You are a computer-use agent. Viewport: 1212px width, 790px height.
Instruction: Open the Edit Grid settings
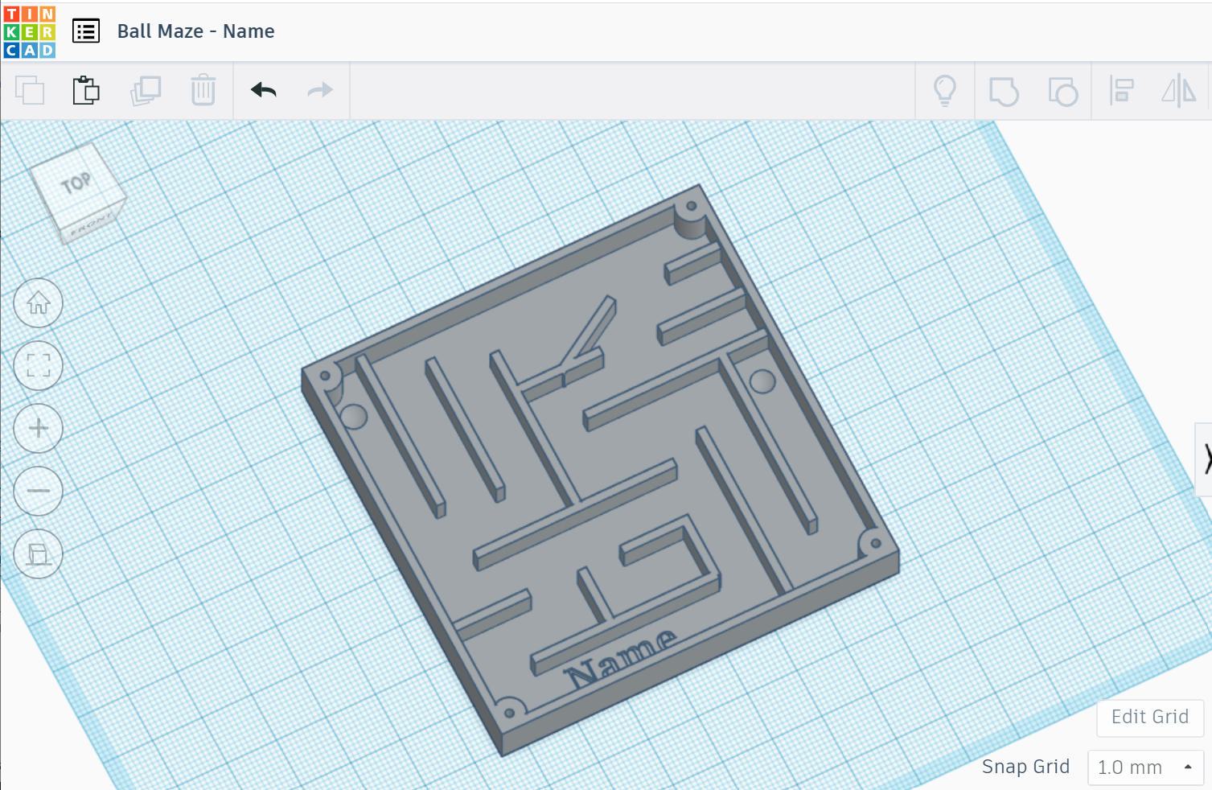[1148, 717]
